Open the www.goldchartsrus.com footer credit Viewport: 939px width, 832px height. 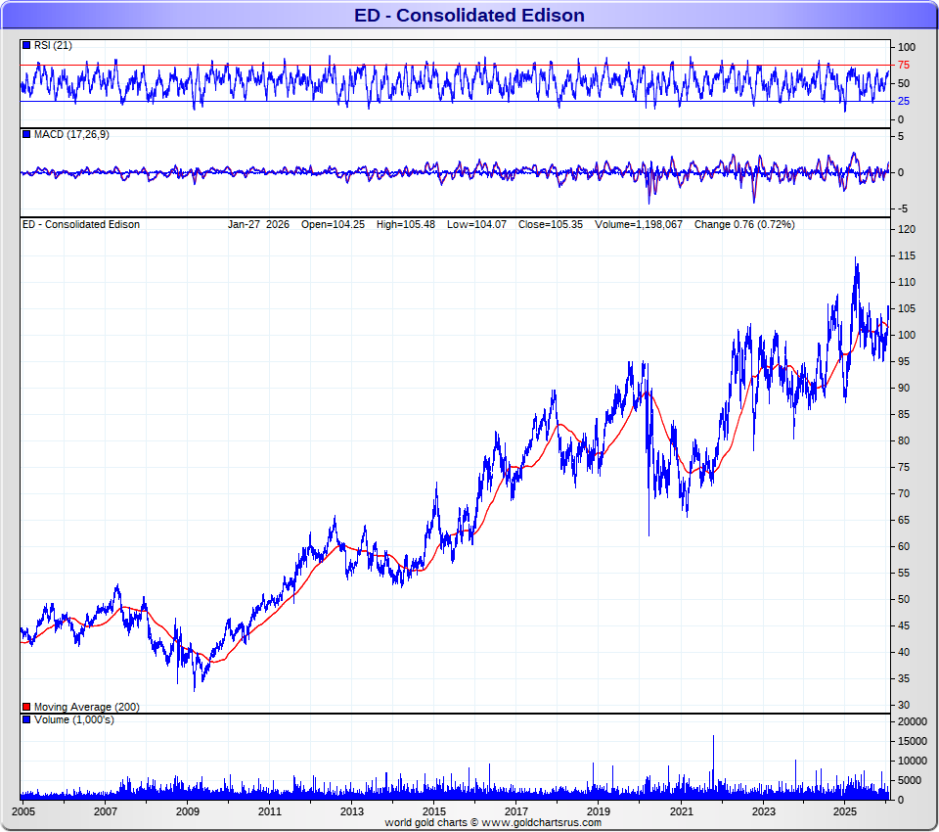(x=541, y=822)
